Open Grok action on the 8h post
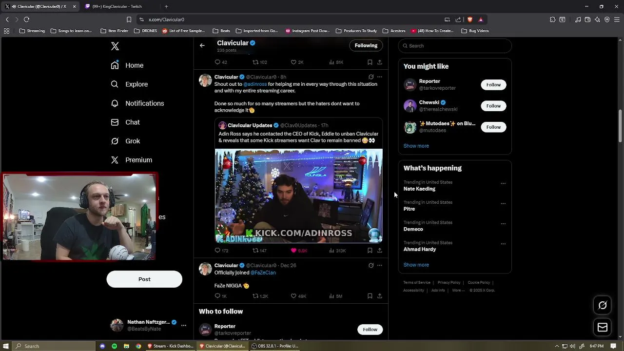Viewport: 624px width, 351px height. (371, 77)
